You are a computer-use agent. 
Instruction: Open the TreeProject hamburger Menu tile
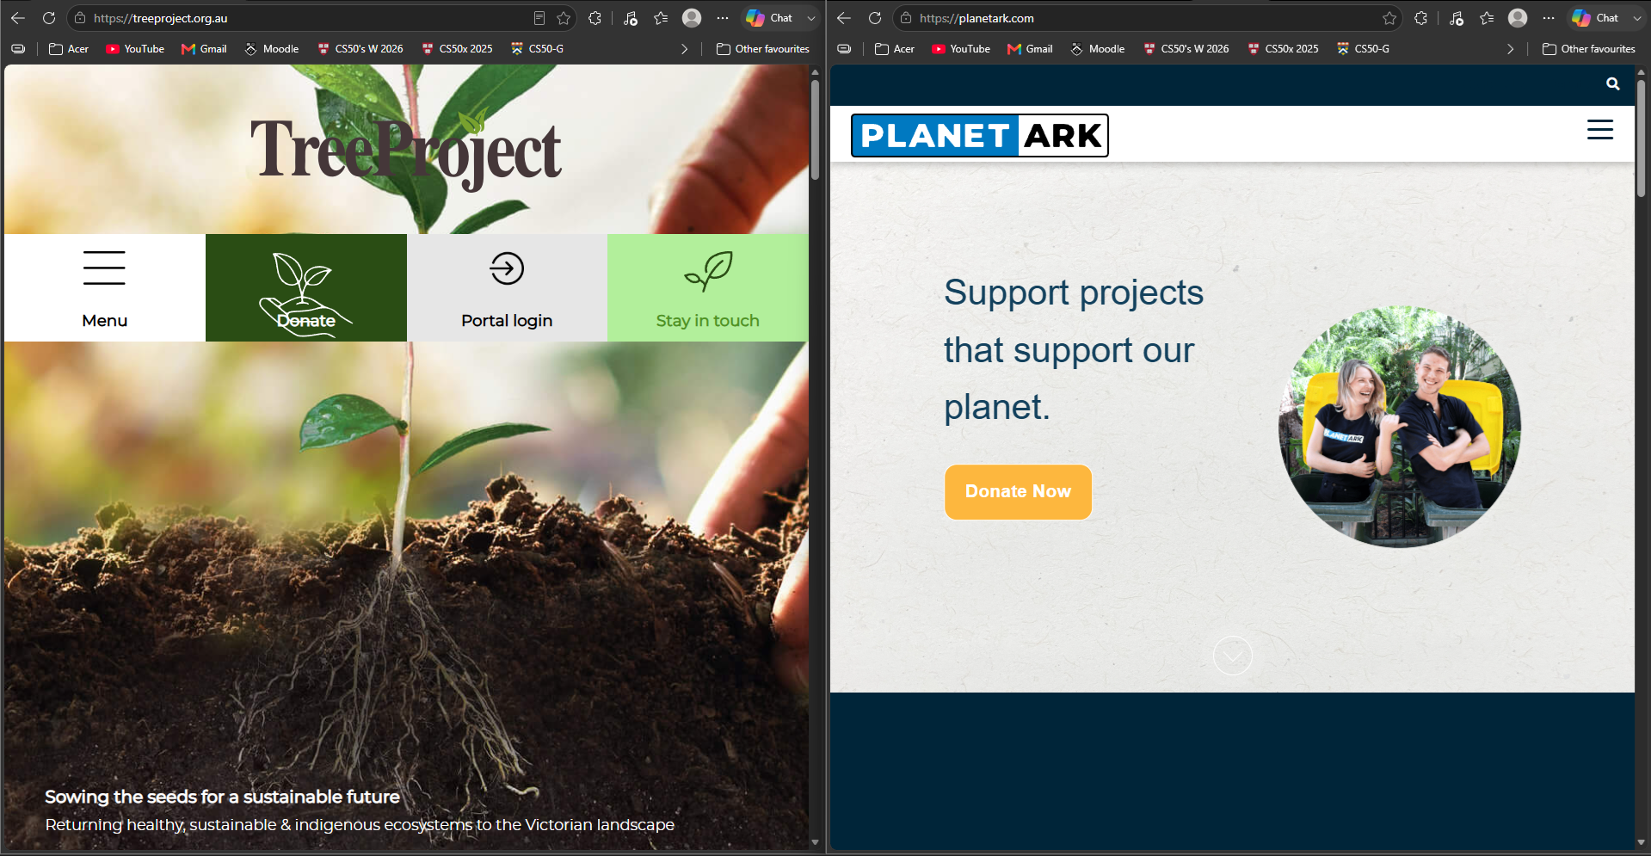105,287
